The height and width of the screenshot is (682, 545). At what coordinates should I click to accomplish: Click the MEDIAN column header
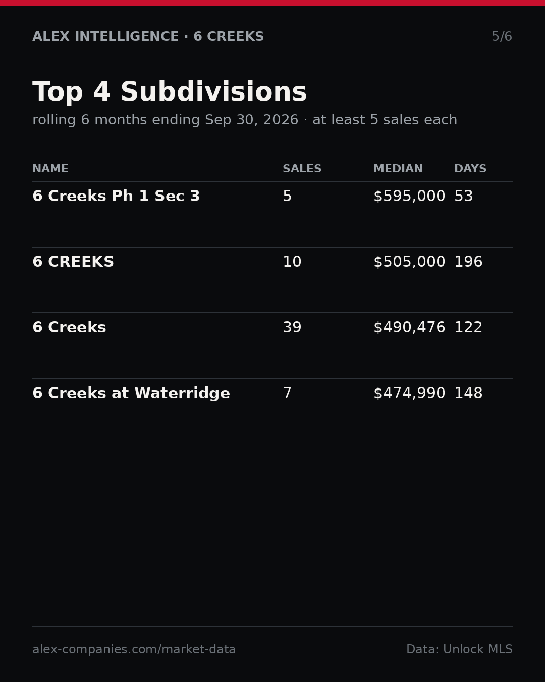pyautogui.click(x=398, y=169)
